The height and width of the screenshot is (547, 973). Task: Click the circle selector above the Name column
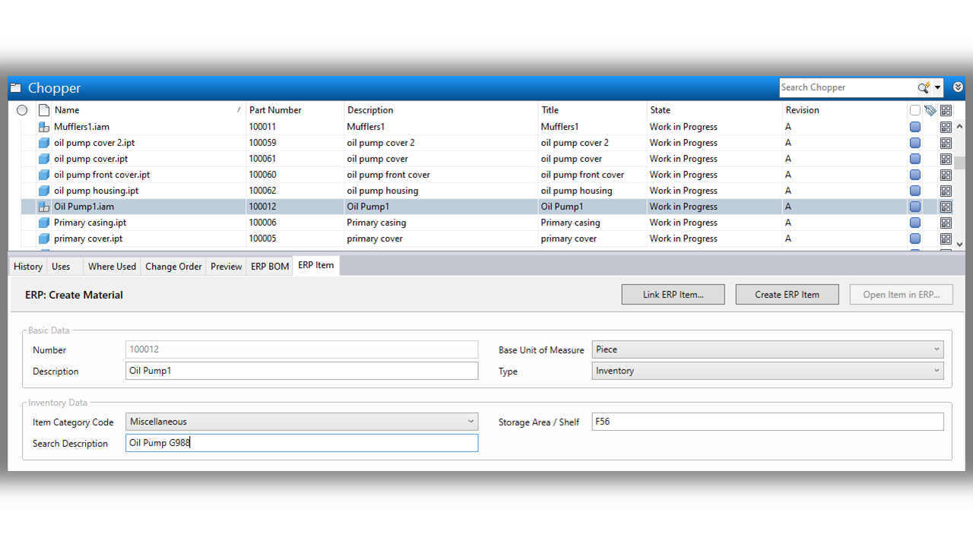(22, 109)
